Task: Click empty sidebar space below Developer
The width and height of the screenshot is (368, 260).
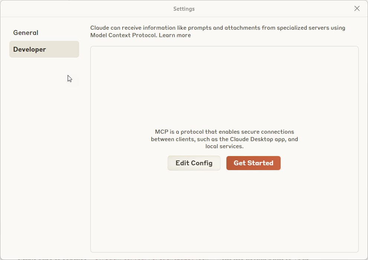Action: tap(44, 149)
